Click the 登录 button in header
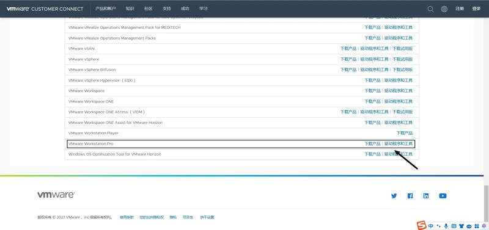 pyautogui.click(x=476, y=9)
